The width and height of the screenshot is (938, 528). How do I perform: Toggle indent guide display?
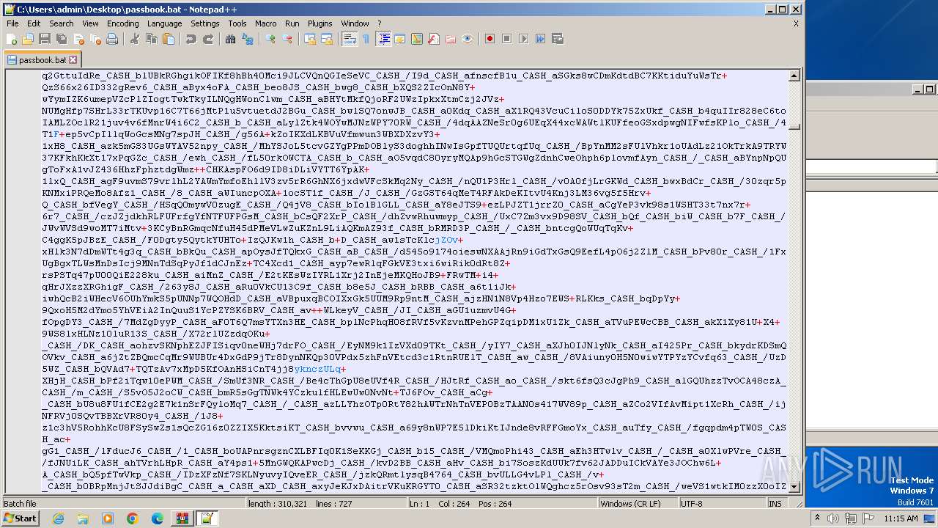tap(383, 39)
